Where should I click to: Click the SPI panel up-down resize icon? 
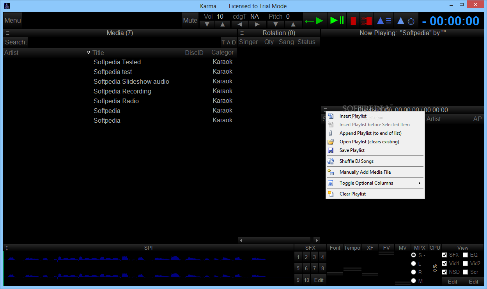point(7,248)
